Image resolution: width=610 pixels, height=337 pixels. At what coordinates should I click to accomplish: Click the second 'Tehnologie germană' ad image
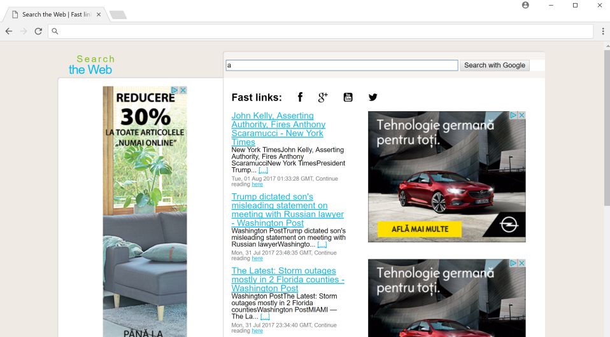446,298
